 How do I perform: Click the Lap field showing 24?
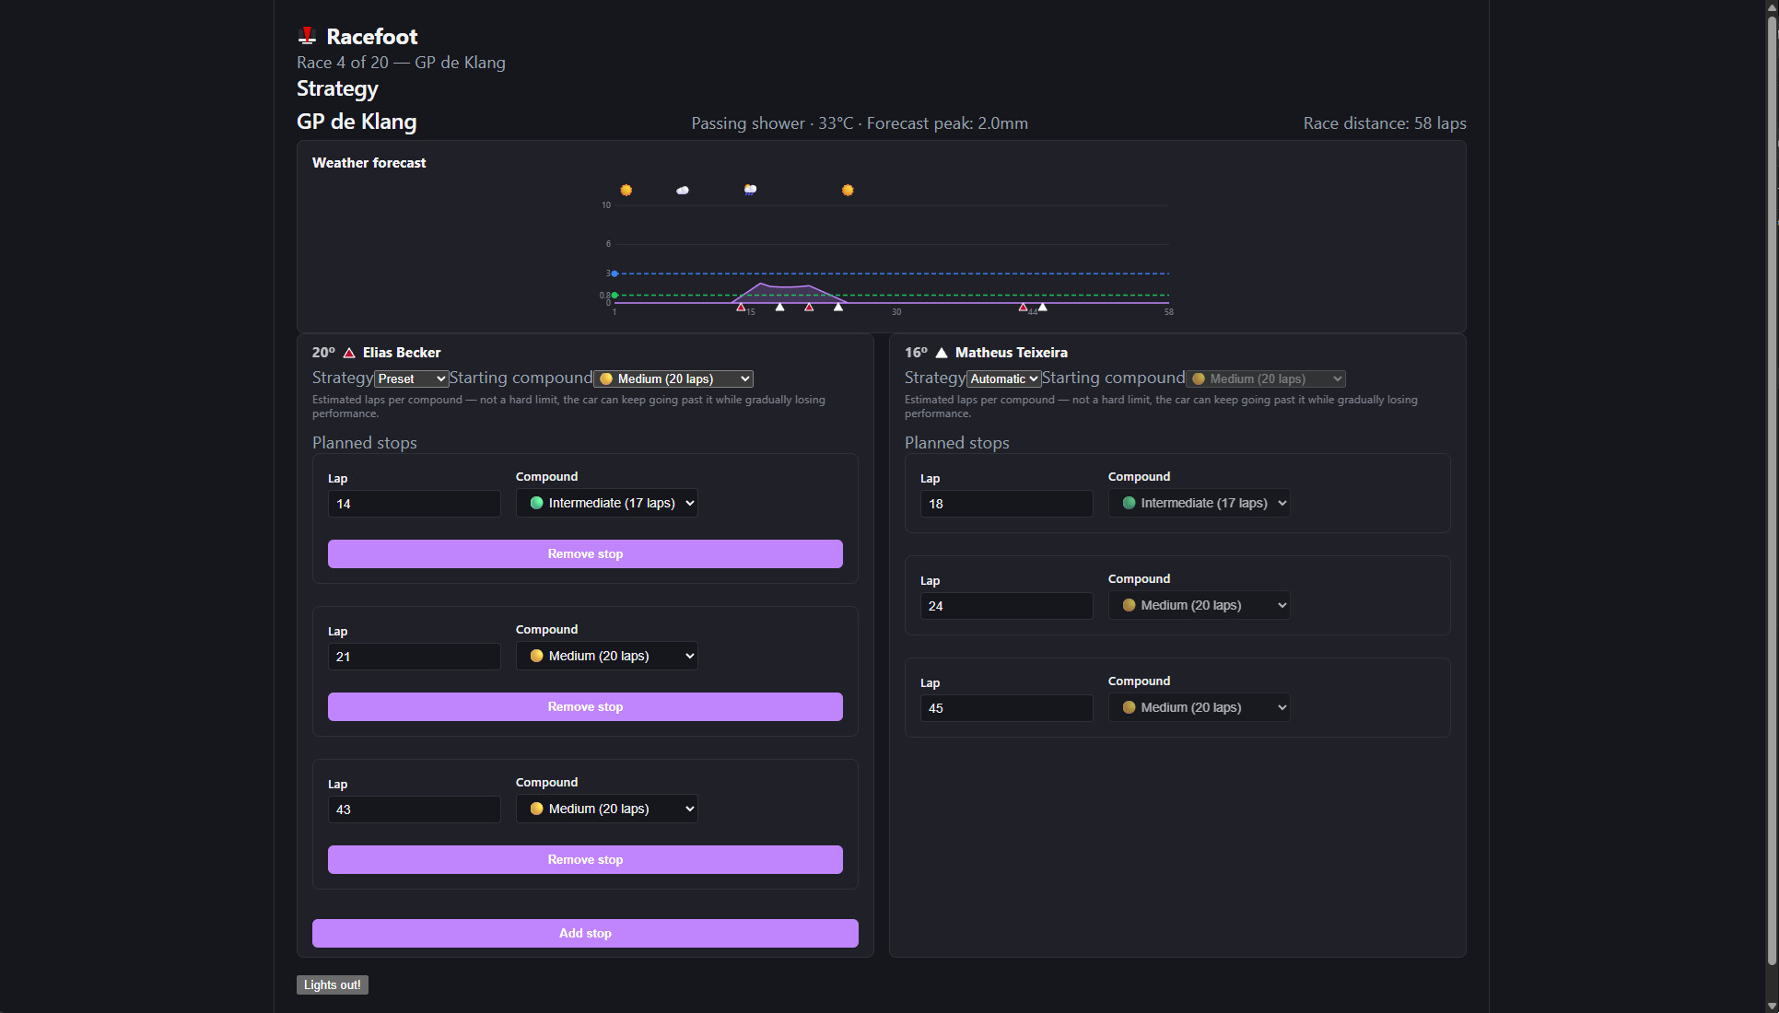1007,606
